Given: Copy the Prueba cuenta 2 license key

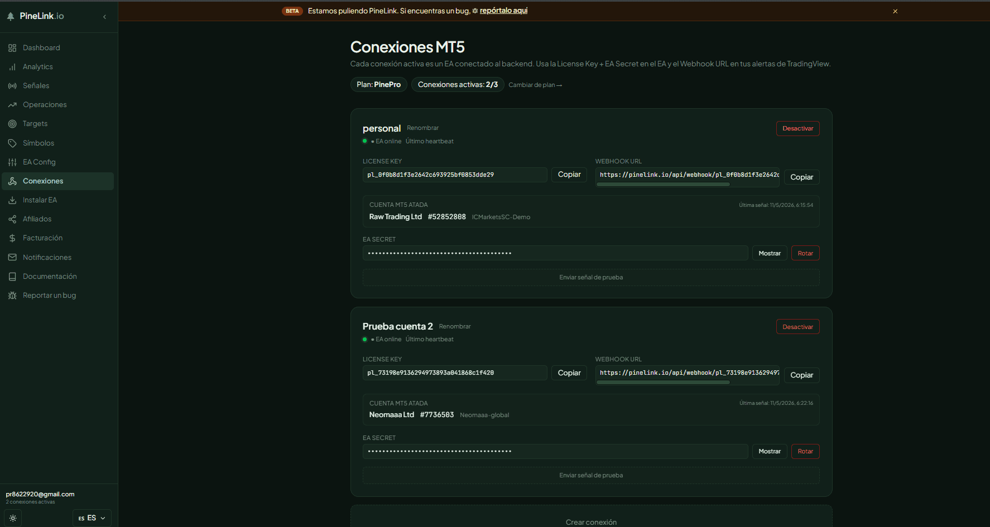Looking at the screenshot, I should pyautogui.click(x=569, y=373).
